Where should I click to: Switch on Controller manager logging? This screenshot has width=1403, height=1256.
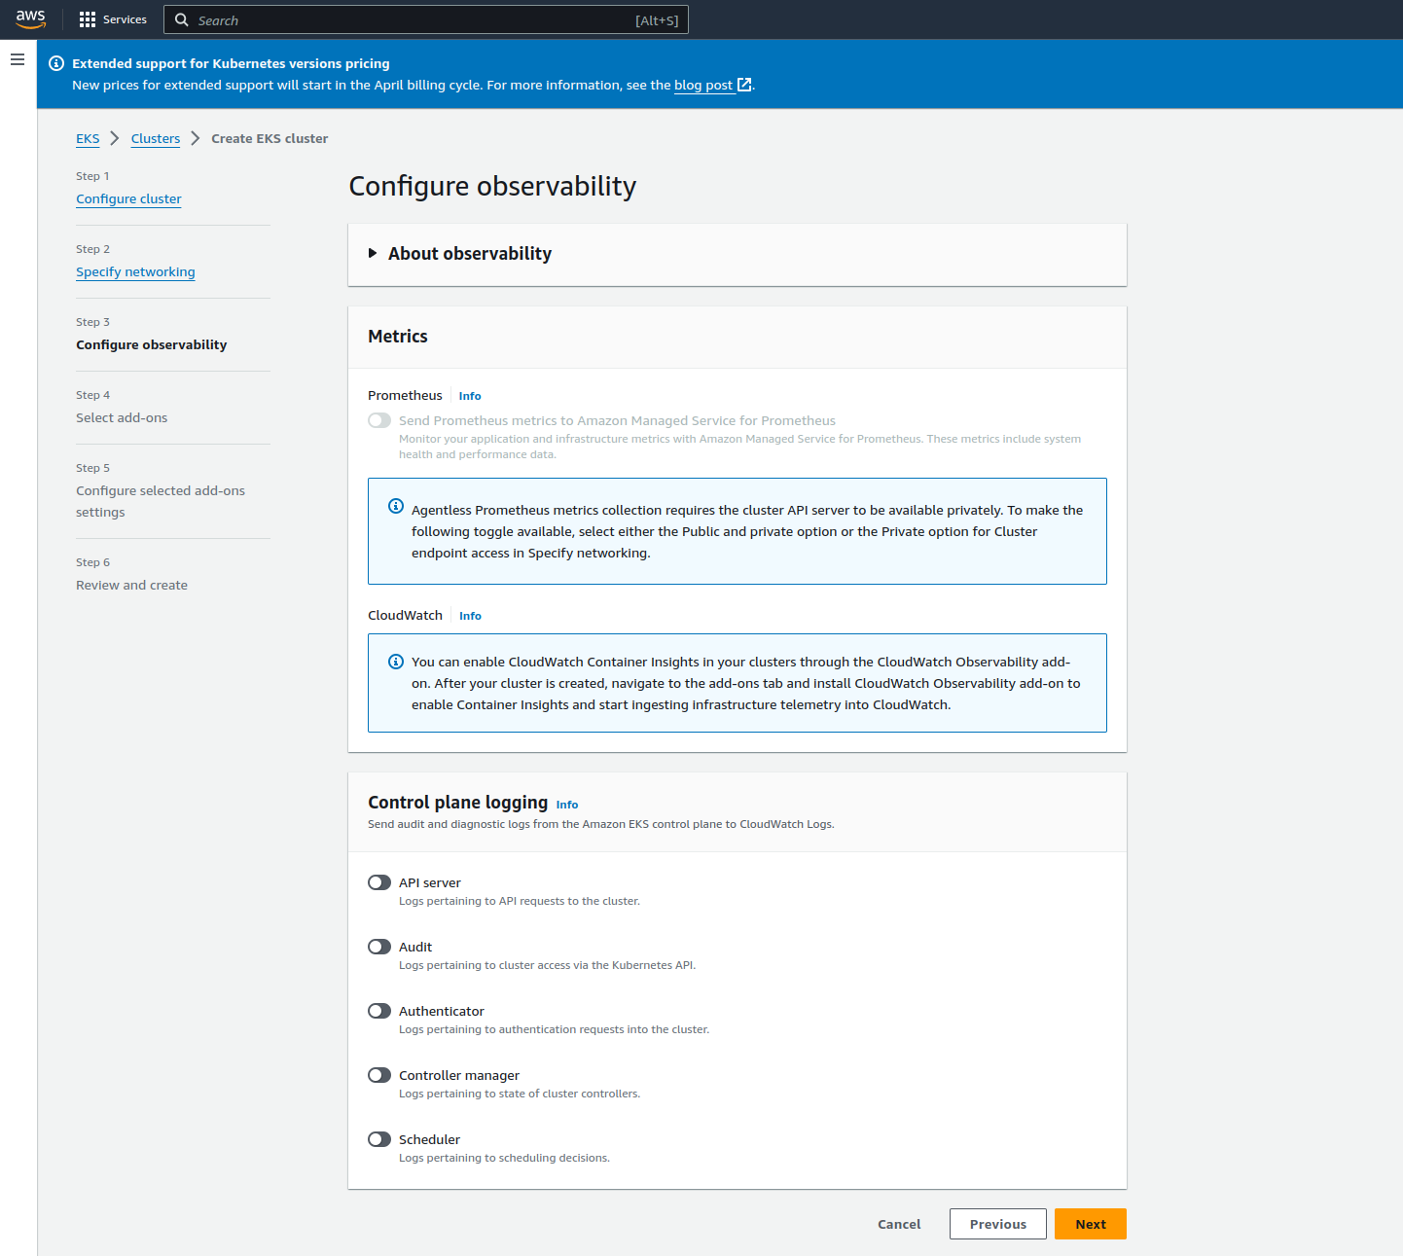coord(379,1075)
